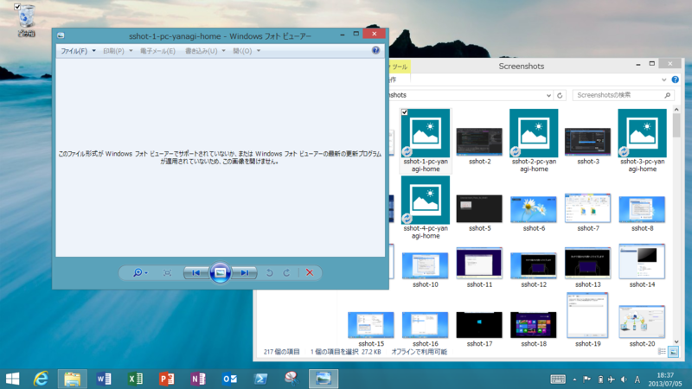This screenshot has height=389, width=692.
Task: Open Excel from the taskbar
Action: click(135, 379)
